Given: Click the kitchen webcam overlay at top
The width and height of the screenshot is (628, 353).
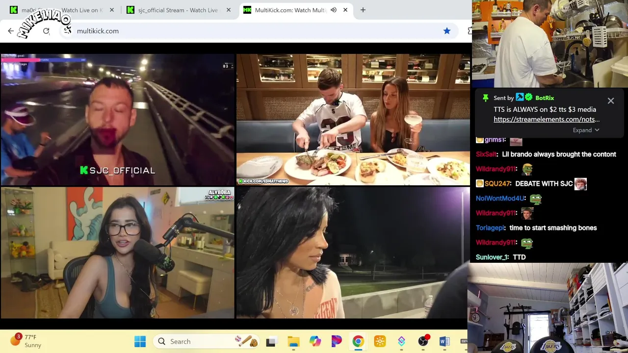Looking at the screenshot, I should point(550,44).
